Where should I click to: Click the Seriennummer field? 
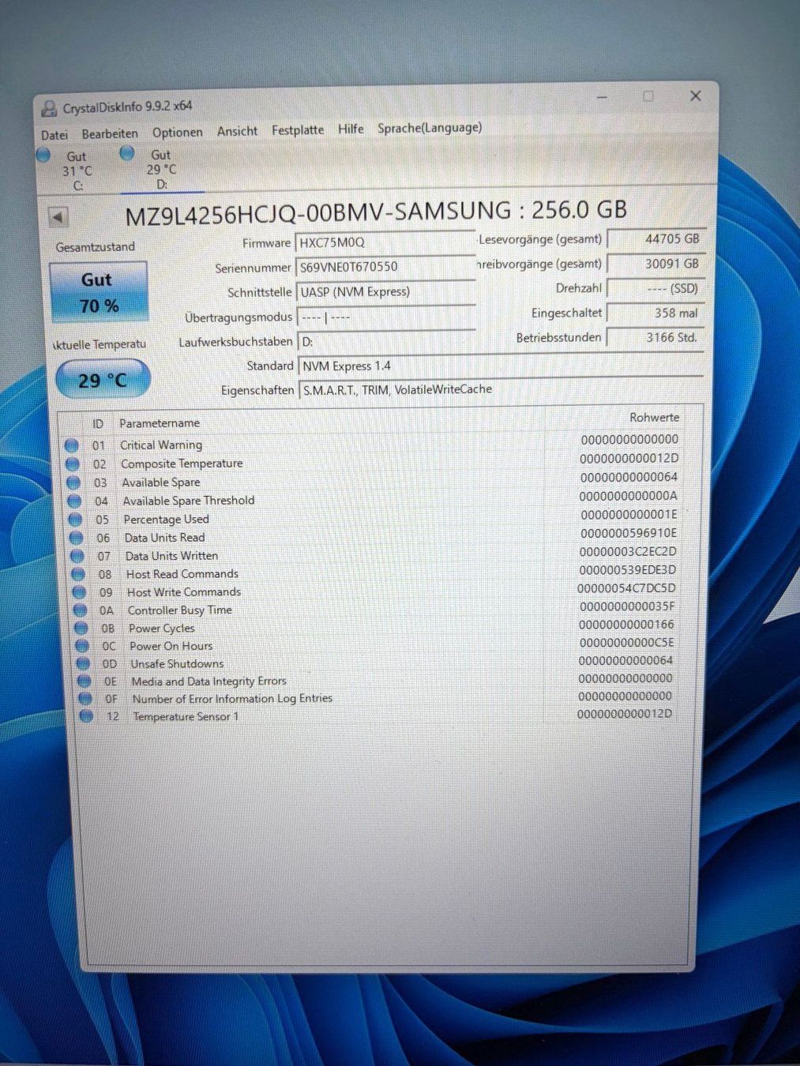pyautogui.click(x=385, y=267)
